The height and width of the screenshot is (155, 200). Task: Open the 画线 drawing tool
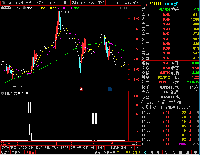point(101,3)
